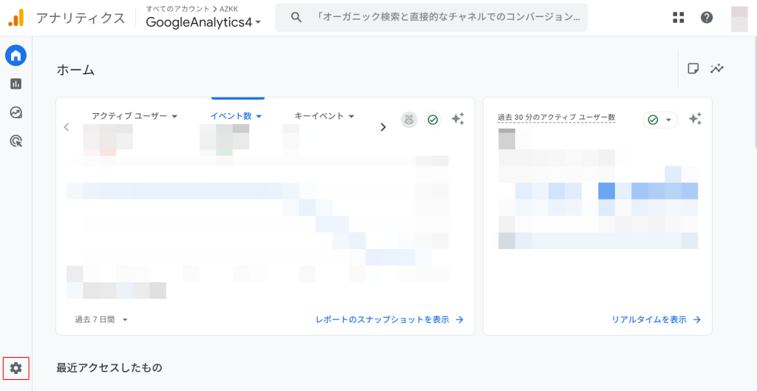Open the Reports icon in sidebar
Image resolution: width=757 pixels, height=391 pixels.
click(x=16, y=84)
